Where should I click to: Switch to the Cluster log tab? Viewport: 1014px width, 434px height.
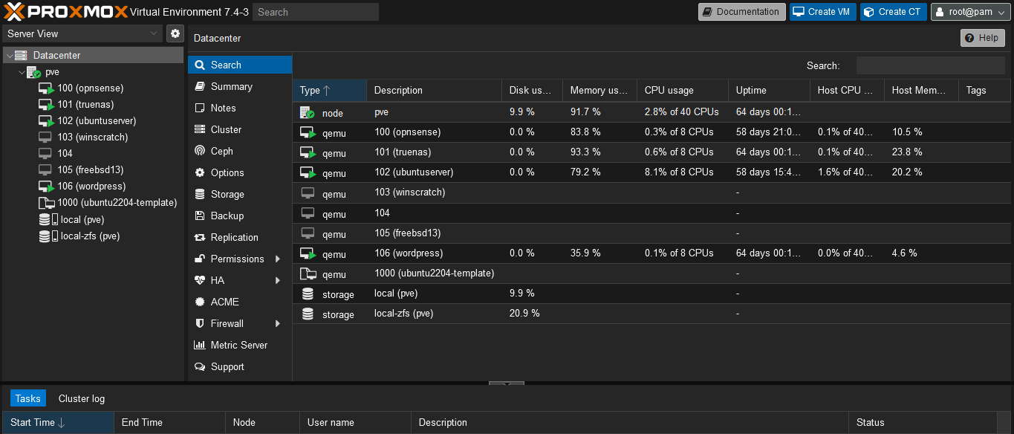coord(82,398)
